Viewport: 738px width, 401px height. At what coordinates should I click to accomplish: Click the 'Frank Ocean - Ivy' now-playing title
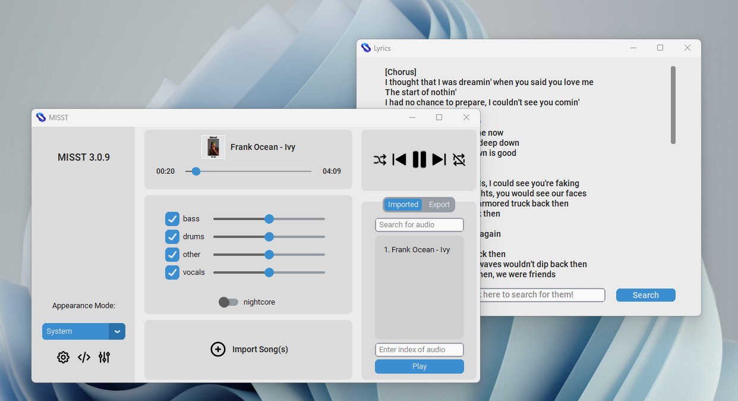coord(263,147)
